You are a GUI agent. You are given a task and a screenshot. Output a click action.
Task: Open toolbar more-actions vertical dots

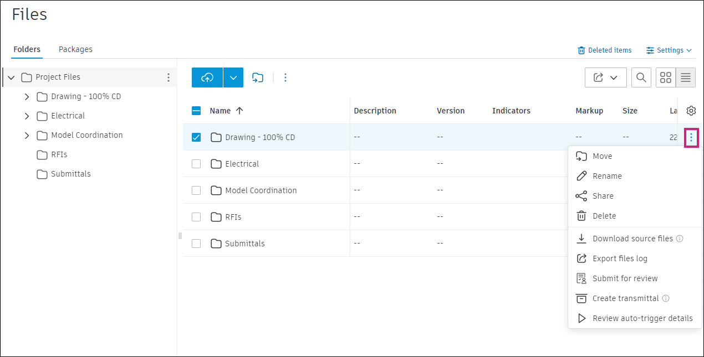[285, 77]
